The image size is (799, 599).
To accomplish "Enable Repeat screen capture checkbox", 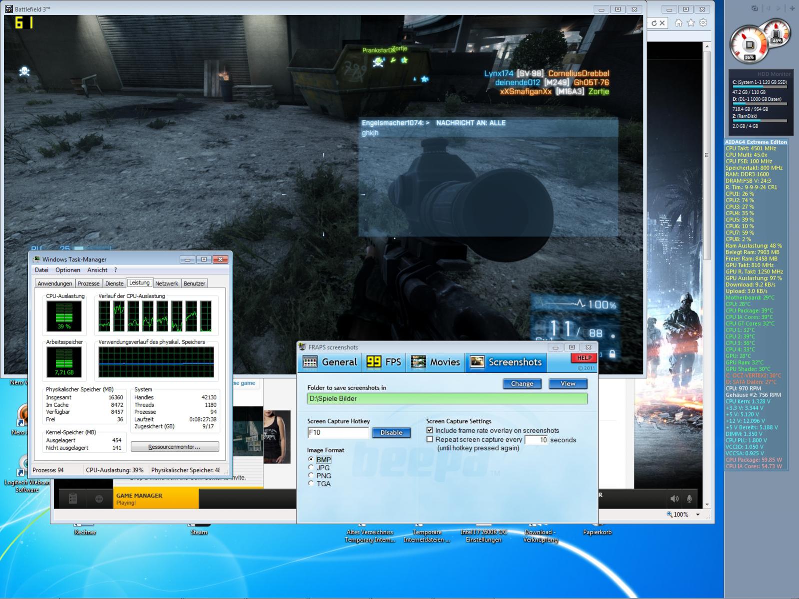I will click(430, 440).
